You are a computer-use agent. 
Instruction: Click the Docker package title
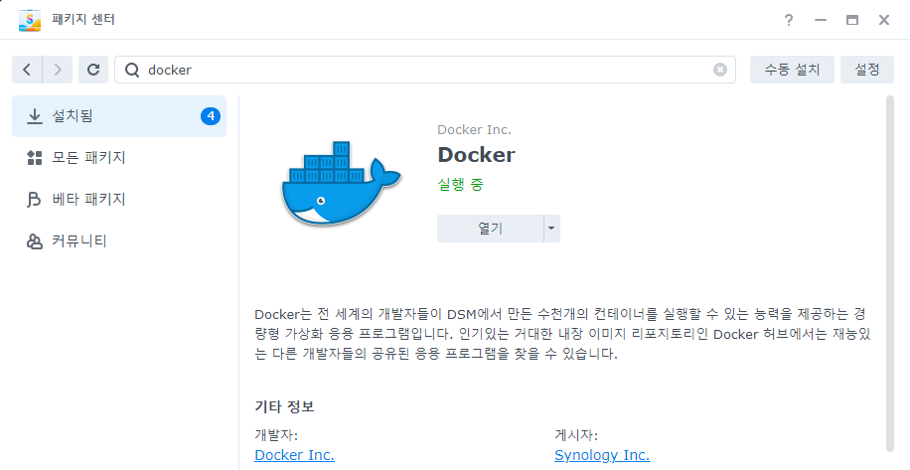(x=476, y=155)
